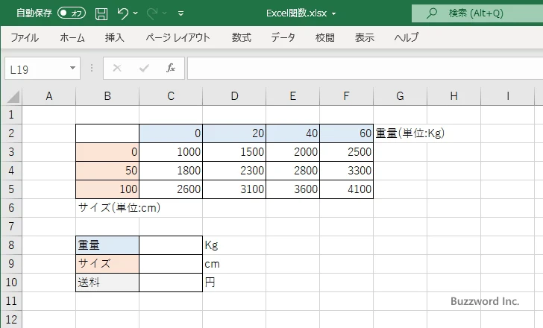This screenshot has width=543, height=328.
Task: Expand the Name Box dropdown arrow
Action: tap(73, 68)
